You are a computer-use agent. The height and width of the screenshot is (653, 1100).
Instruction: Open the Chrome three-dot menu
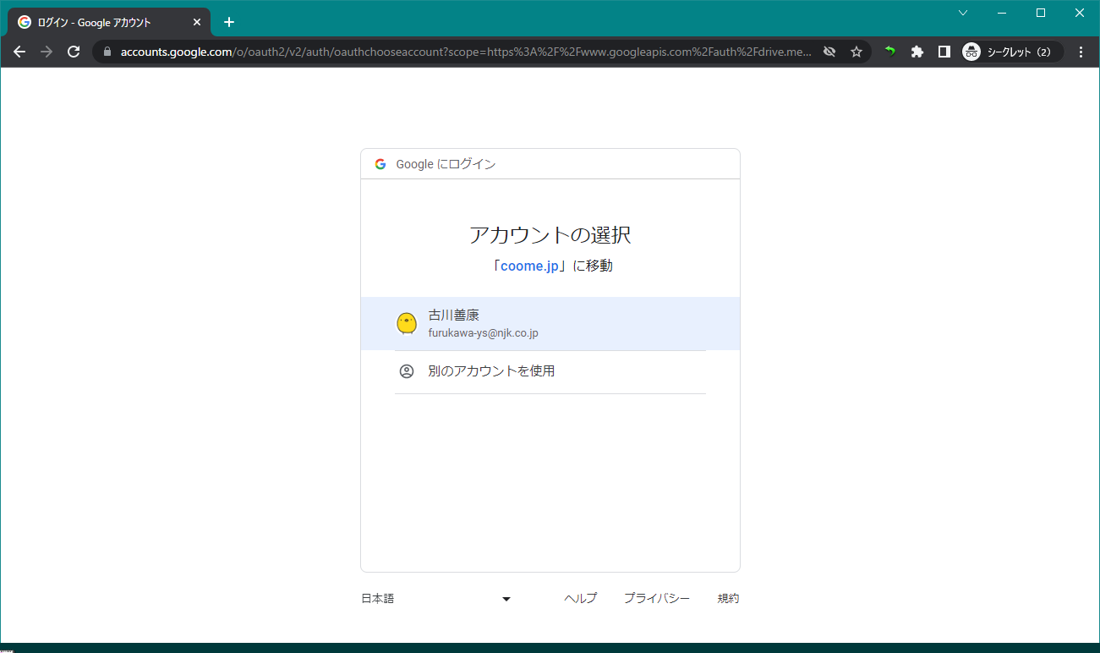click(1081, 52)
